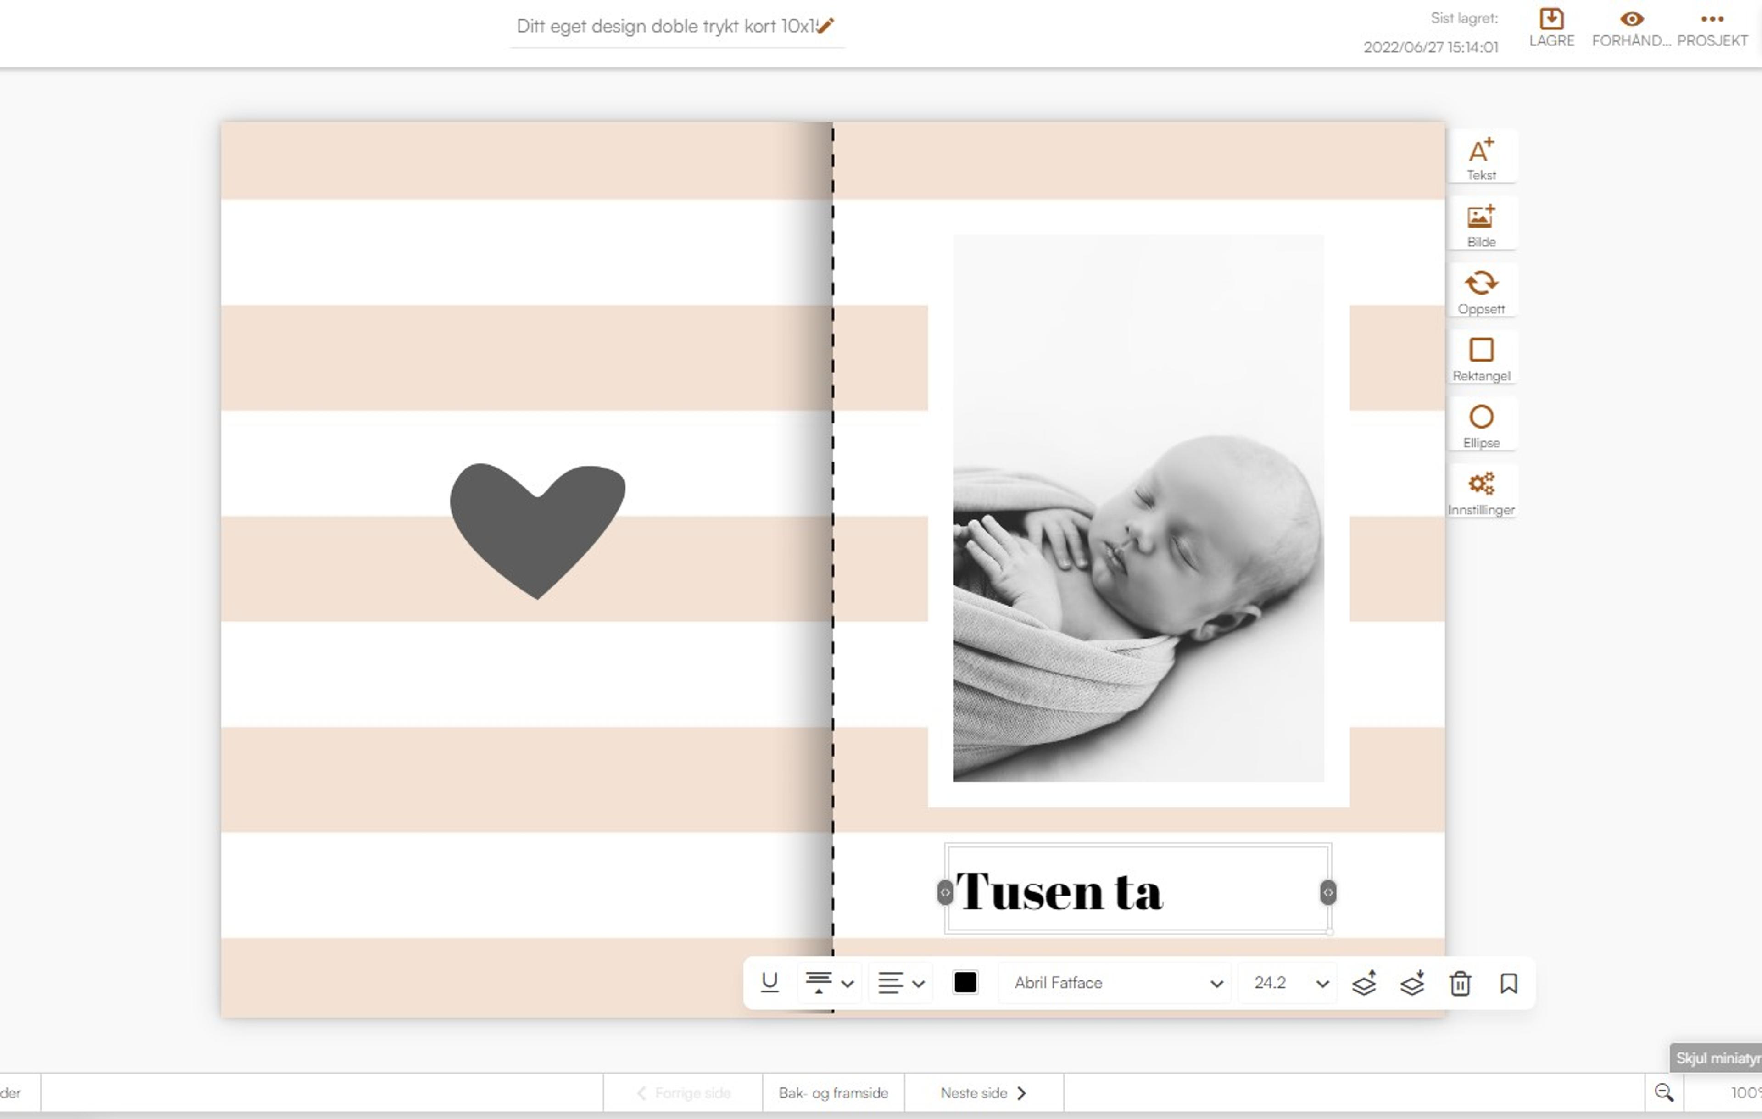Send text layer backward

pyautogui.click(x=1411, y=983)
